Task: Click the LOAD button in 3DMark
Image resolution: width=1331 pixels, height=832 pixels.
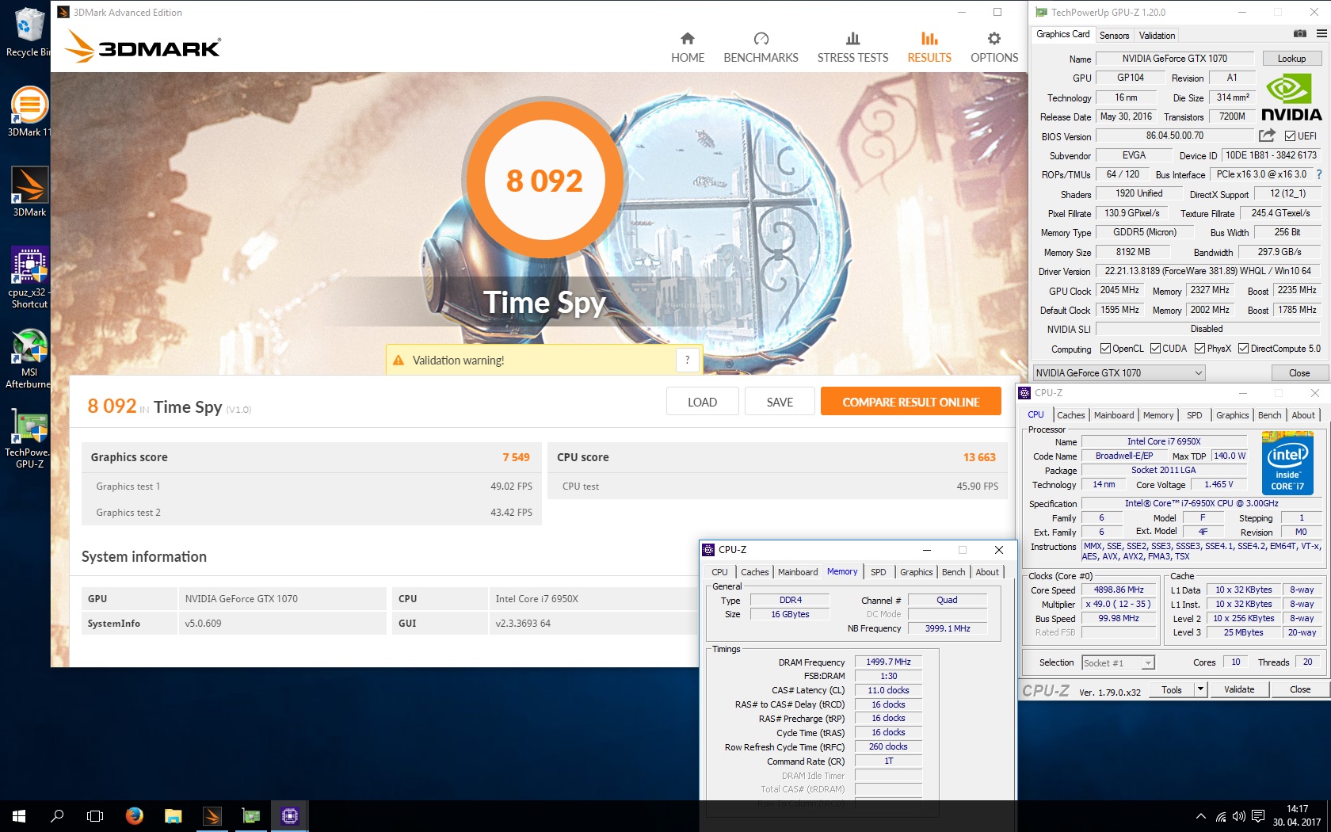Action: tap(702, 402)
